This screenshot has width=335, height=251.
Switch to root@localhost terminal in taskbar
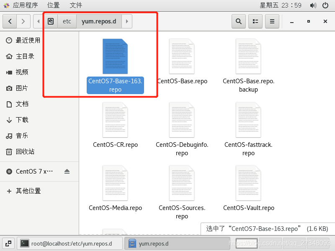click(x=70, y=243)
